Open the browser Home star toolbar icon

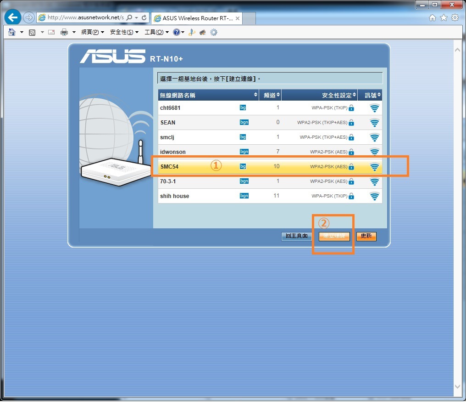pyautogui.click(x=433, y=18)
